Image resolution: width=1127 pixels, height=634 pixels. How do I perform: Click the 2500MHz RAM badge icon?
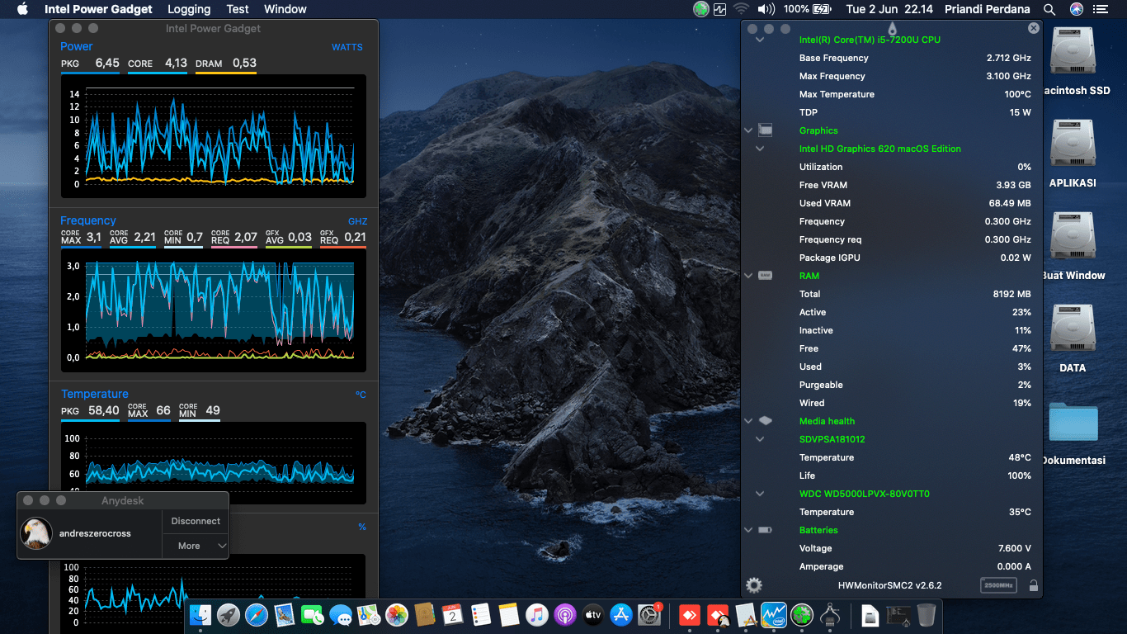tap(998, 585)
